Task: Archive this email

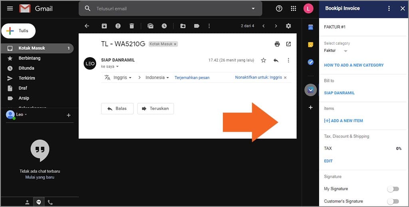Action: [x=104, y=26]
